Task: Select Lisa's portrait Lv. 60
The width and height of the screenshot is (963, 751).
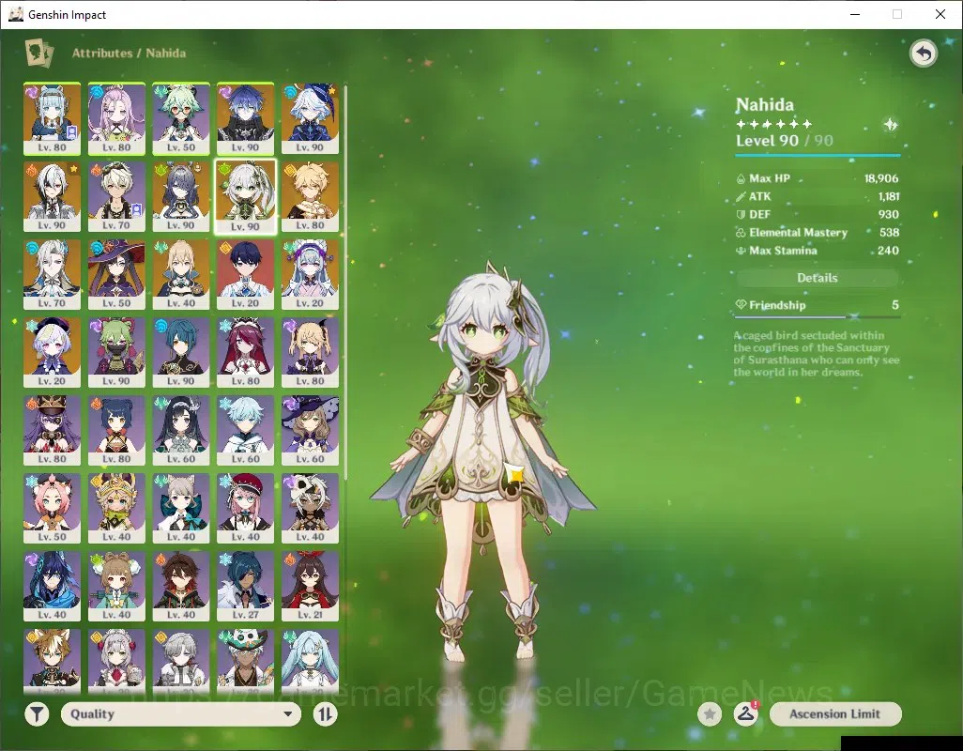Action: (310, 431)
